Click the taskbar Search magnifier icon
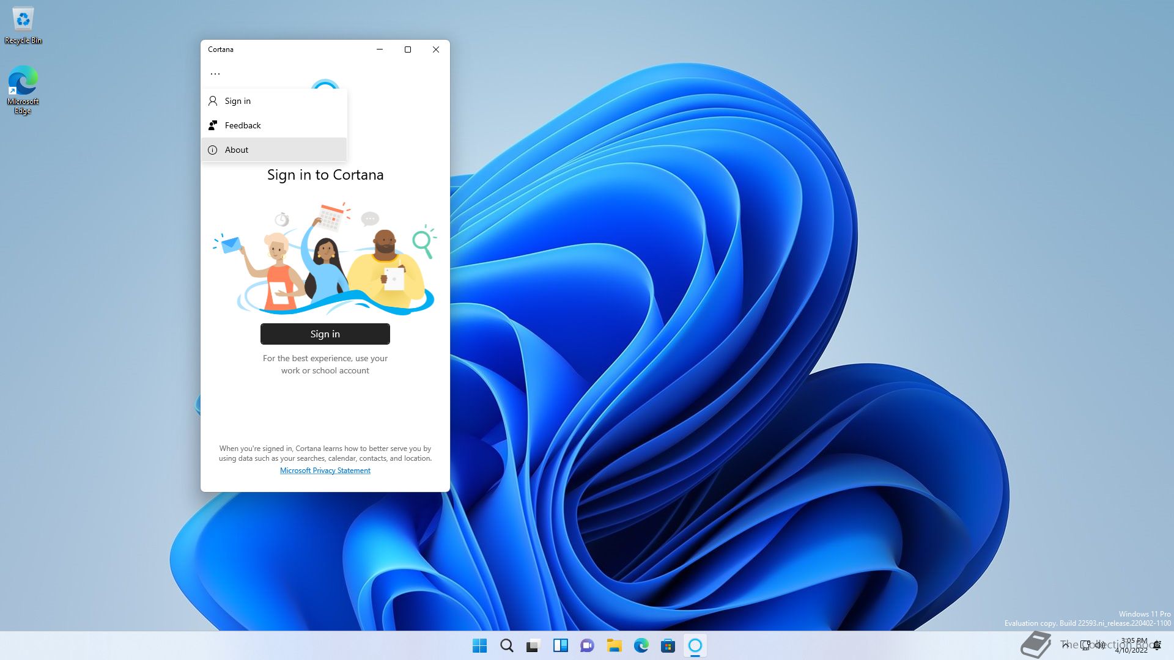The height and width of the screenshot is (660, 1174). click(507, 645)
